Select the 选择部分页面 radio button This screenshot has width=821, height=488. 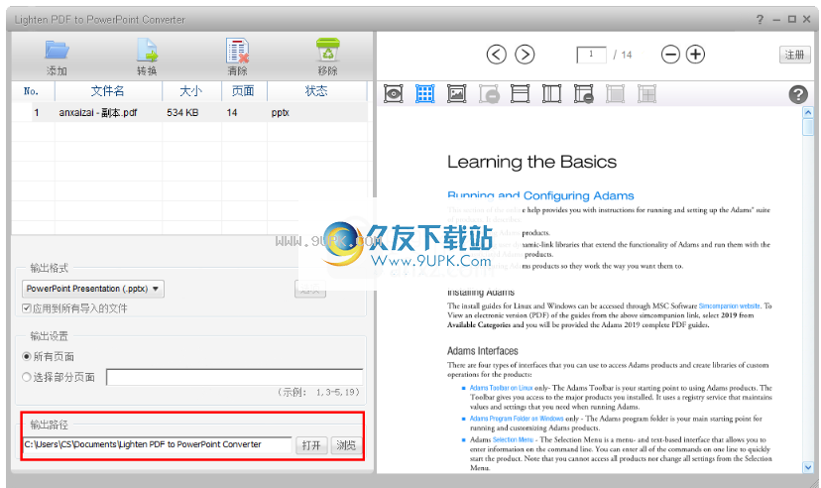point(27,377)
